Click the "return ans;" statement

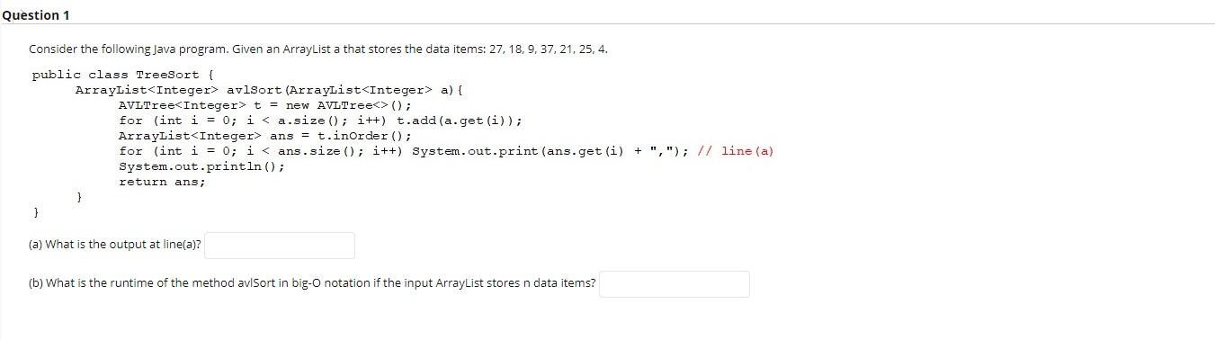click(162, 182)
